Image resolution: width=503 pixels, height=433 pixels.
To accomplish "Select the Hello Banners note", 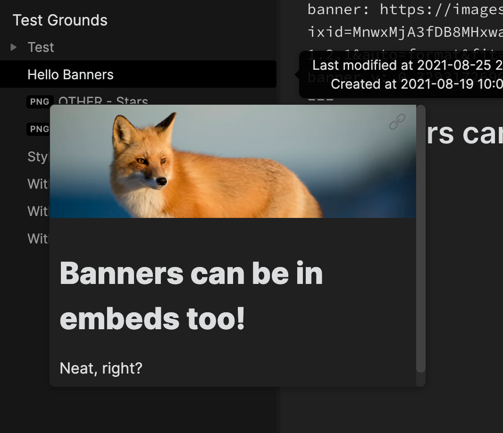I will tap(138, 74).
